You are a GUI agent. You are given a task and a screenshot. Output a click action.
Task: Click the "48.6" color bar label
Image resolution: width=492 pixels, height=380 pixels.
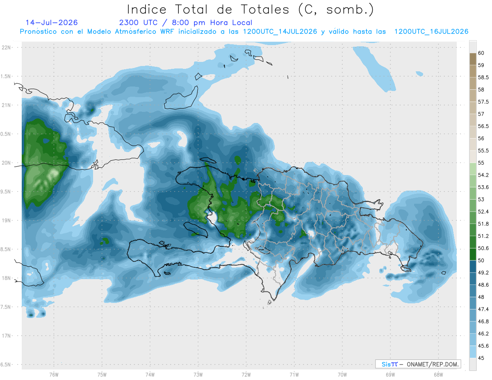pos(483,285)
